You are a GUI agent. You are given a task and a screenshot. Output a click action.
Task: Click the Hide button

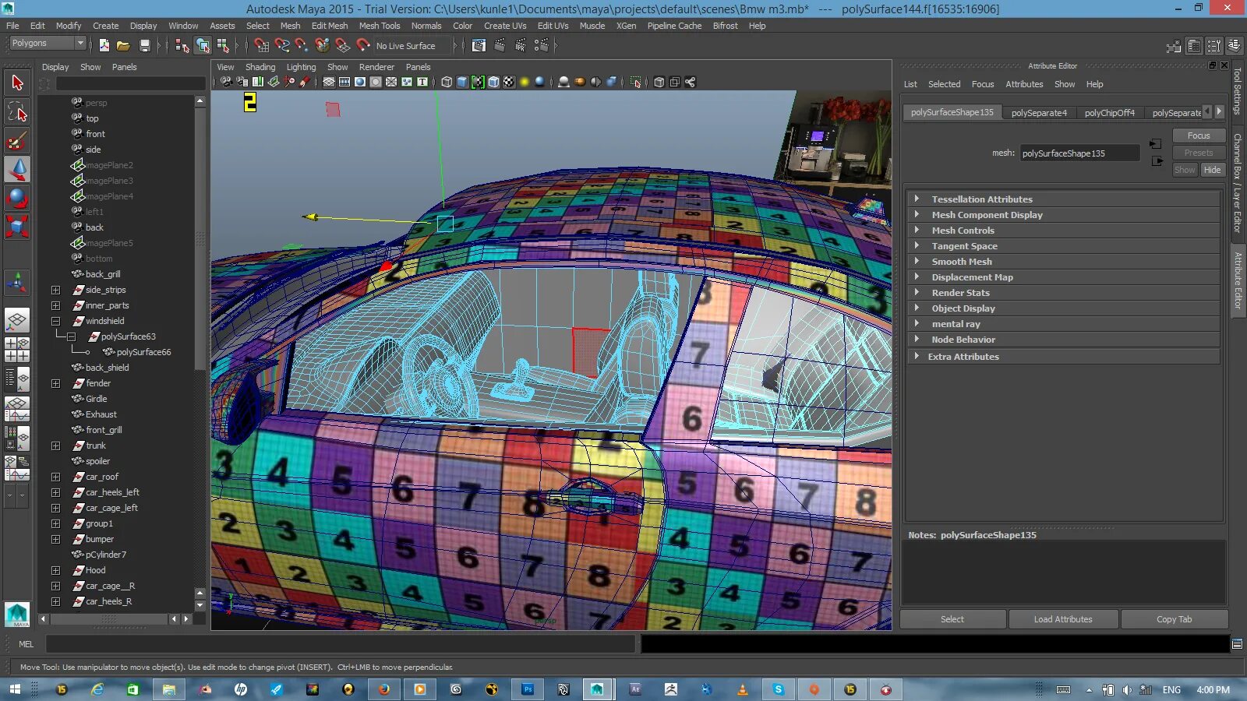[1212, 170]
